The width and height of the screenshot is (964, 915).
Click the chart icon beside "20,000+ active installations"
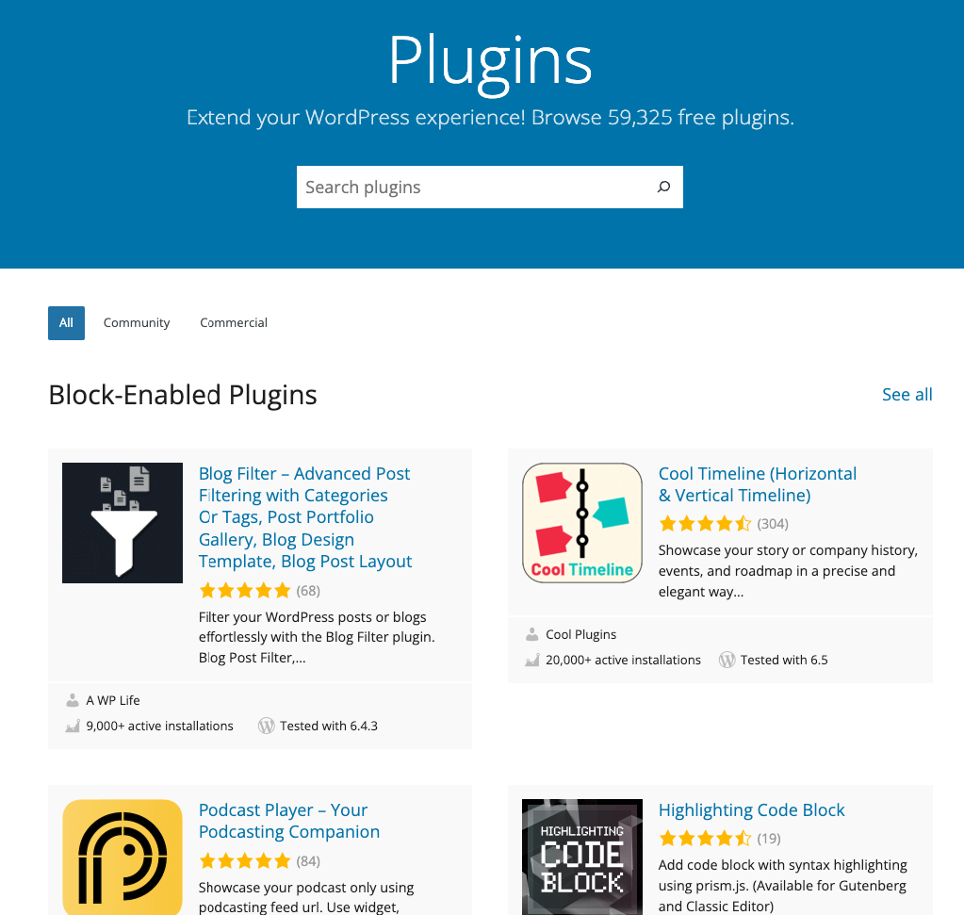click(532, 660)
